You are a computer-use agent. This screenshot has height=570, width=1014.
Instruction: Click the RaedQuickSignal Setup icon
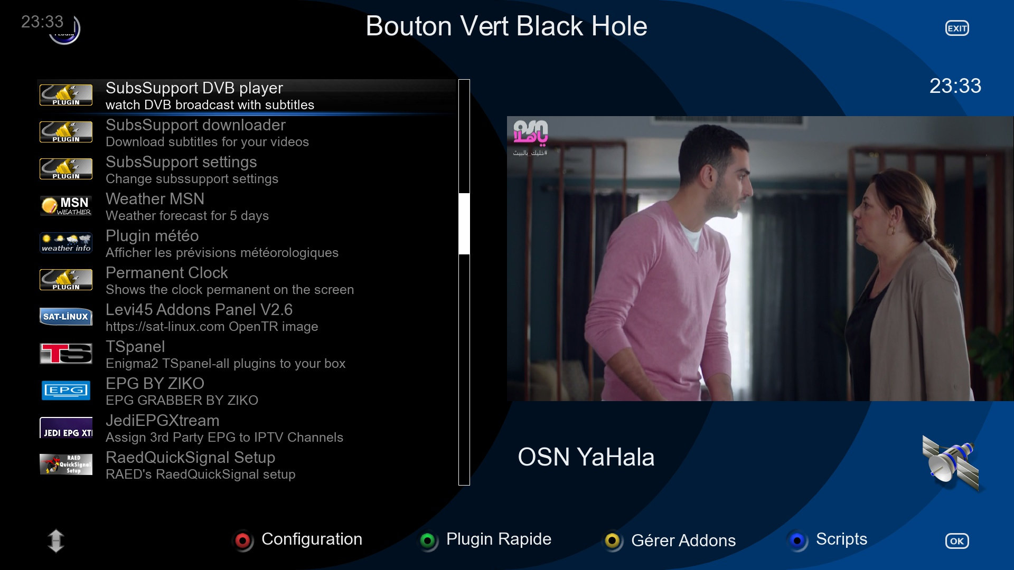pyautogui.click(x=66, y=464)
